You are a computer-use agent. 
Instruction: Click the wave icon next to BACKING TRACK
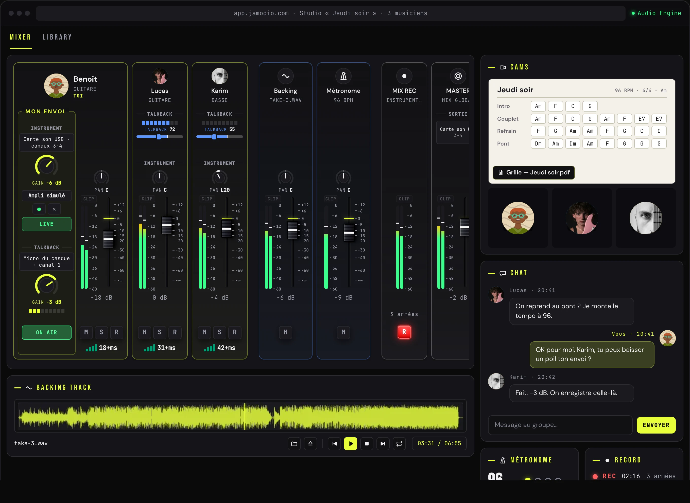click(x=29, y=388)
